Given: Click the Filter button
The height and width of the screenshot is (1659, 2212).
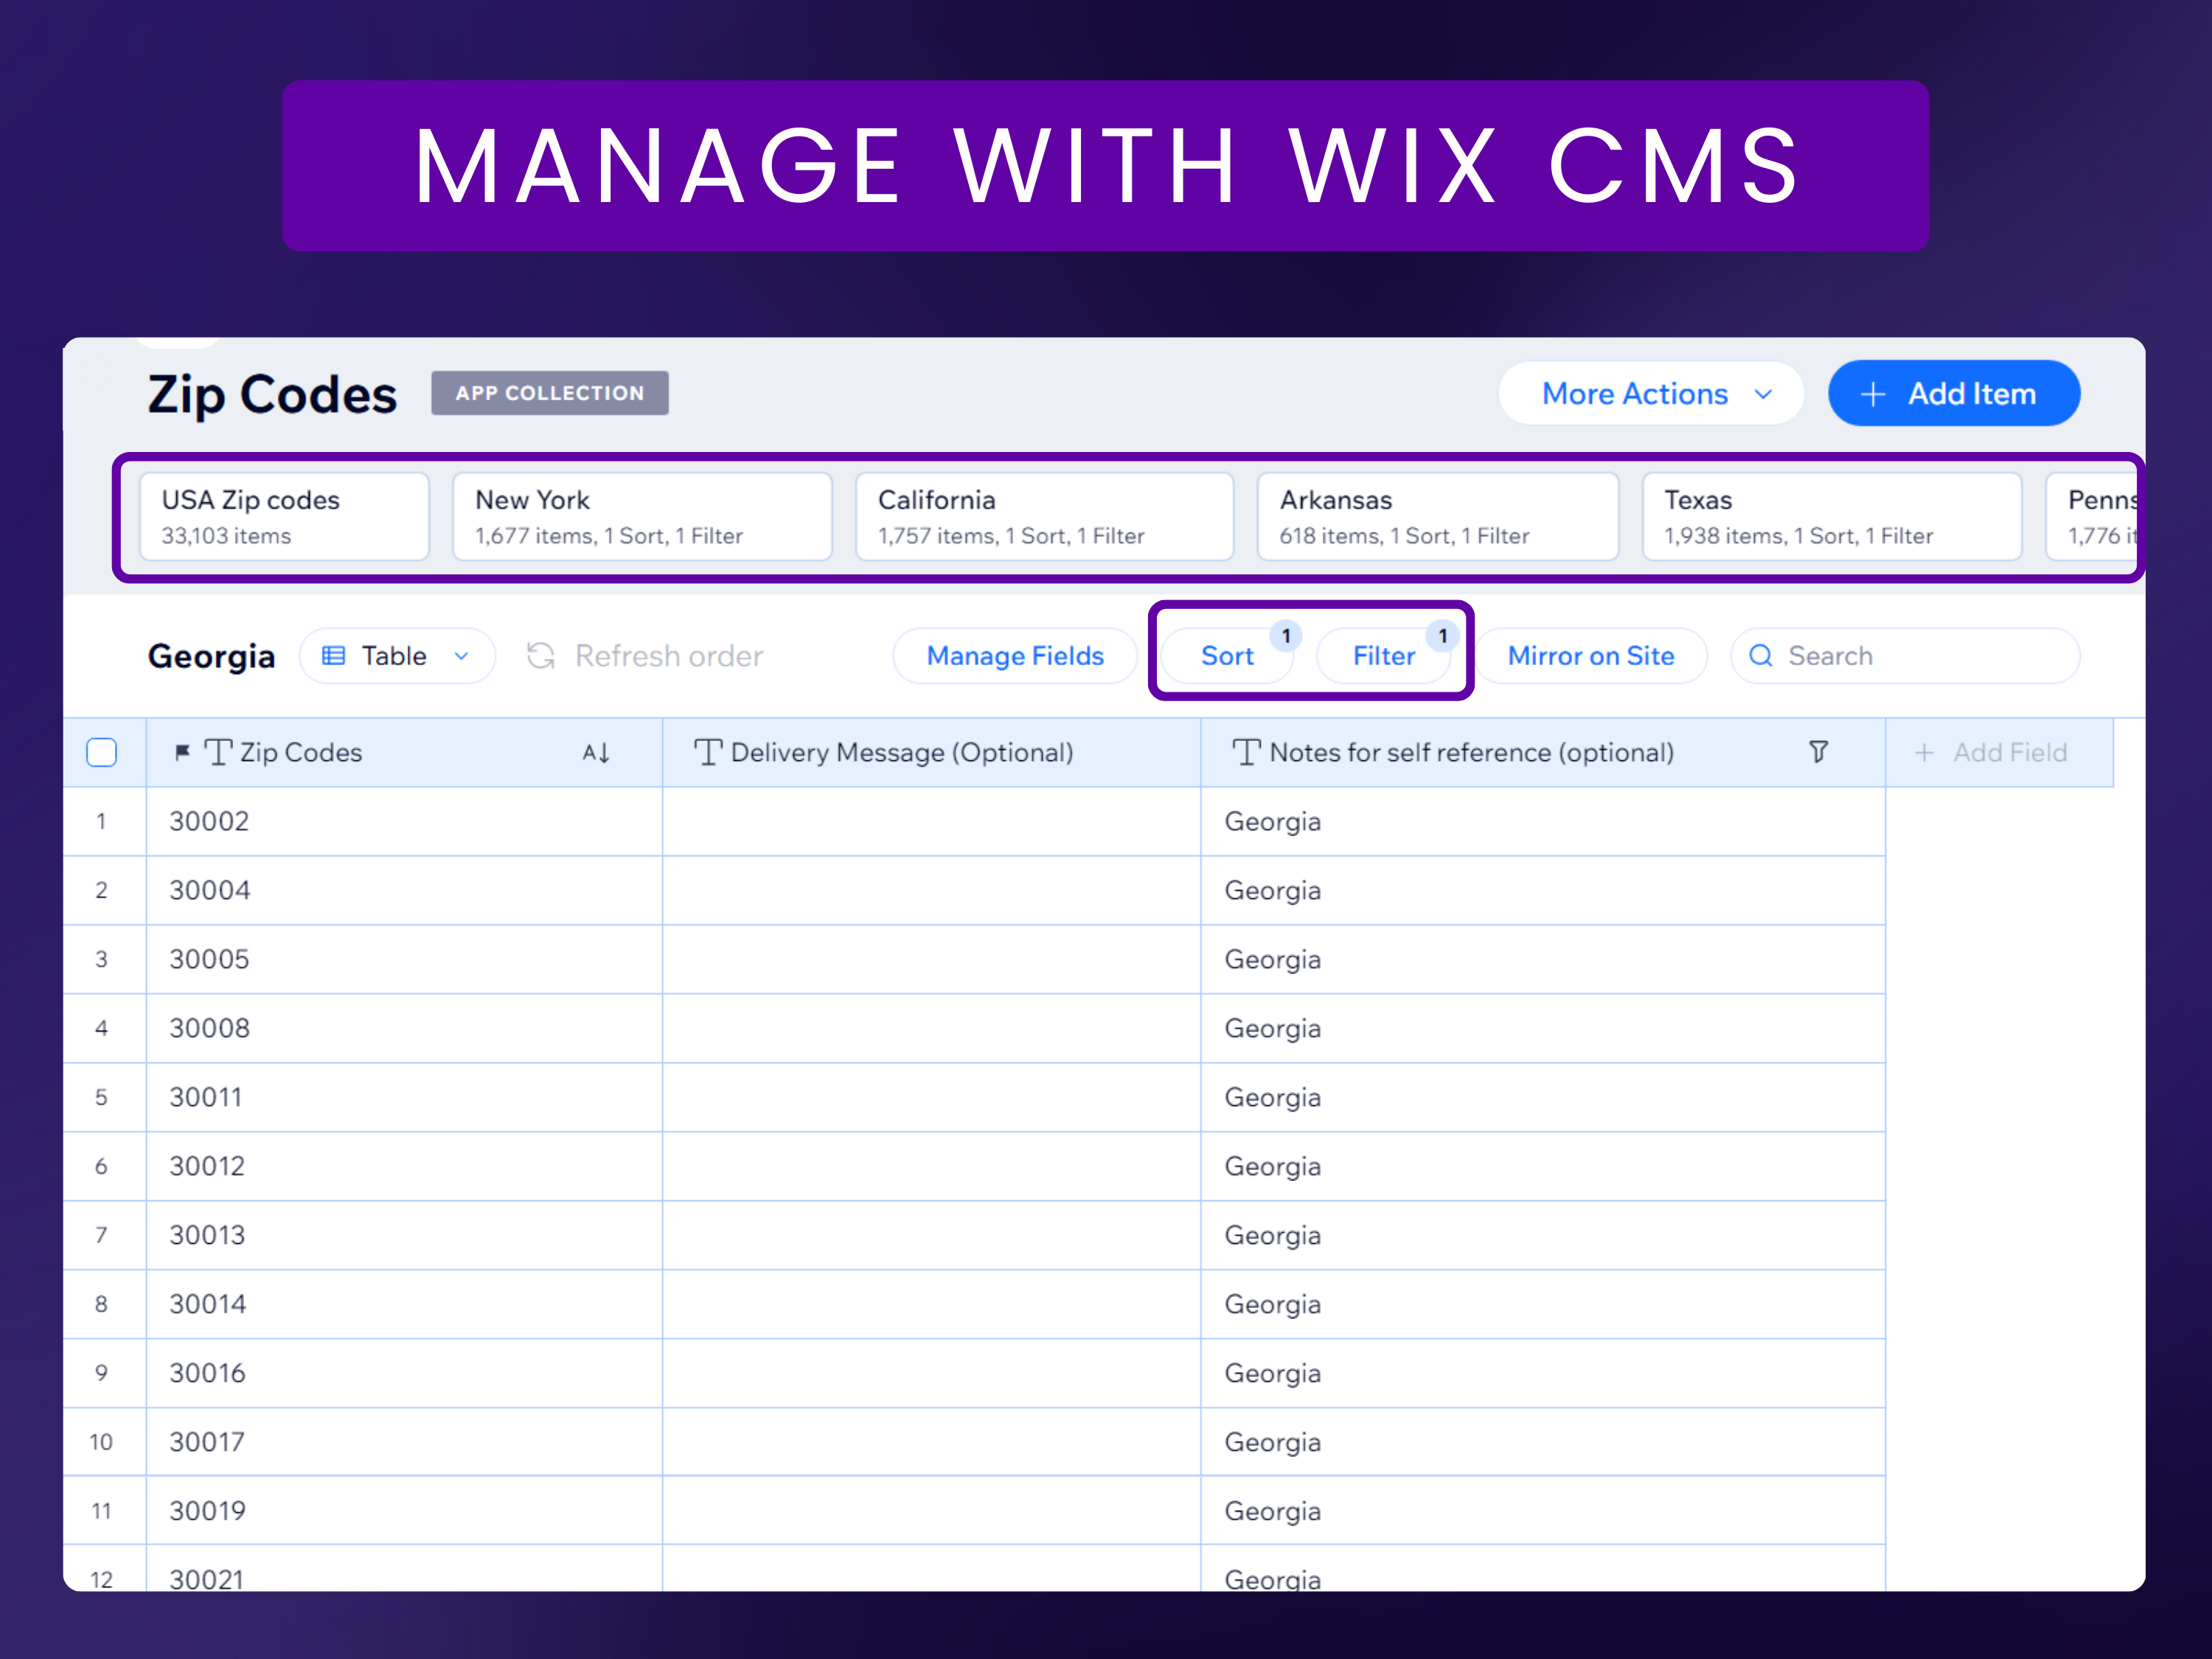Looking at the screenshot, I should click(x=1383, y=656).
